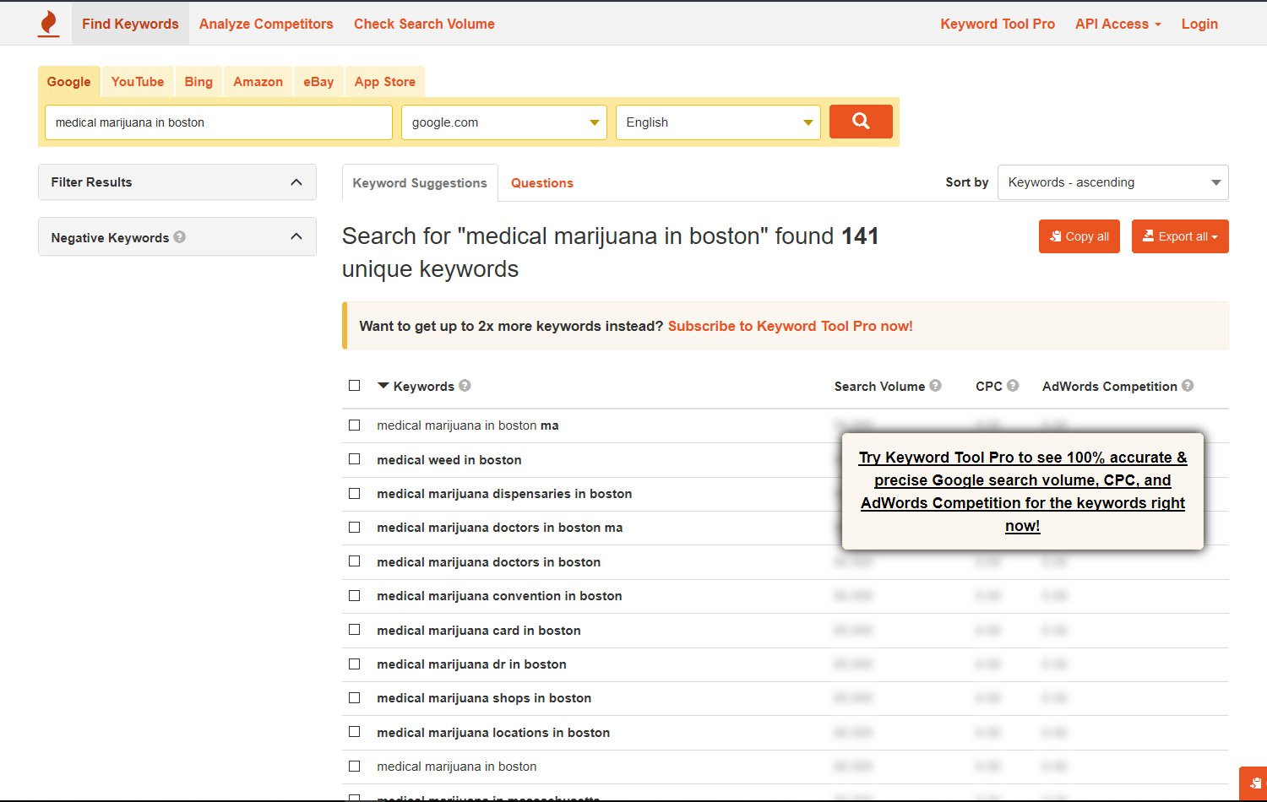
Task: Click Search Volume column header
Action: 879,387
